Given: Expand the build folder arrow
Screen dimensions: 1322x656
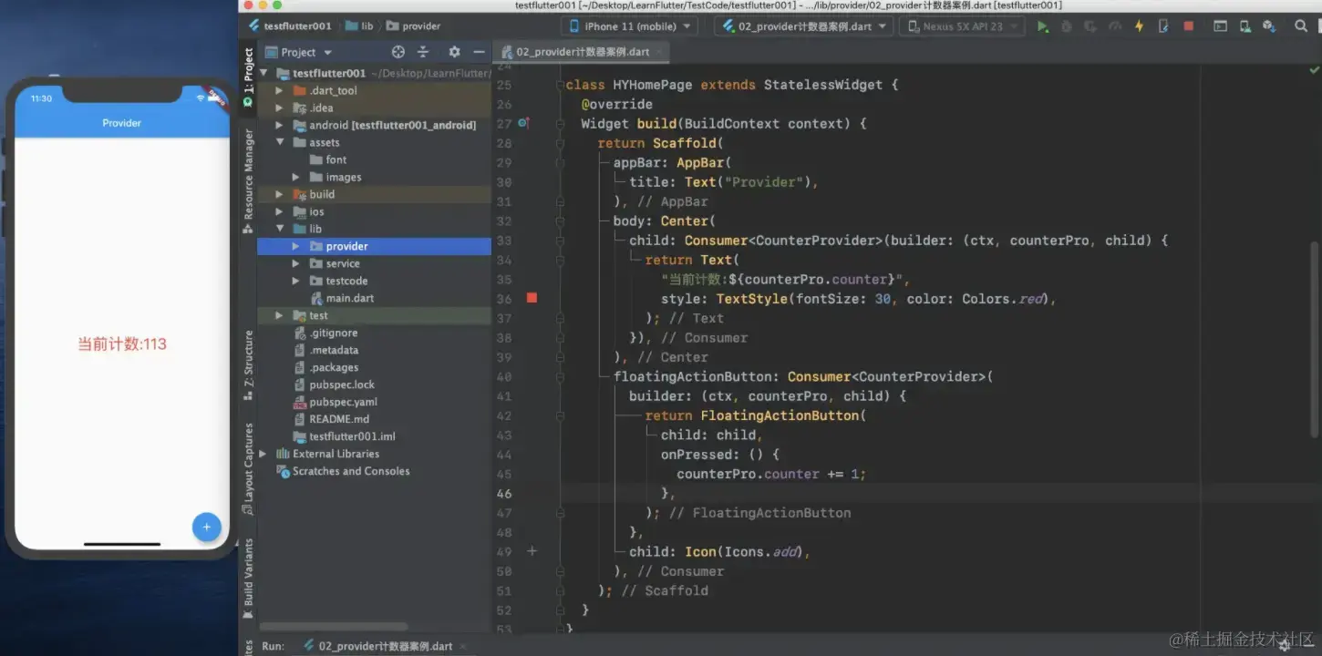Looking at the screenshot, I should [x=280, y=194].
